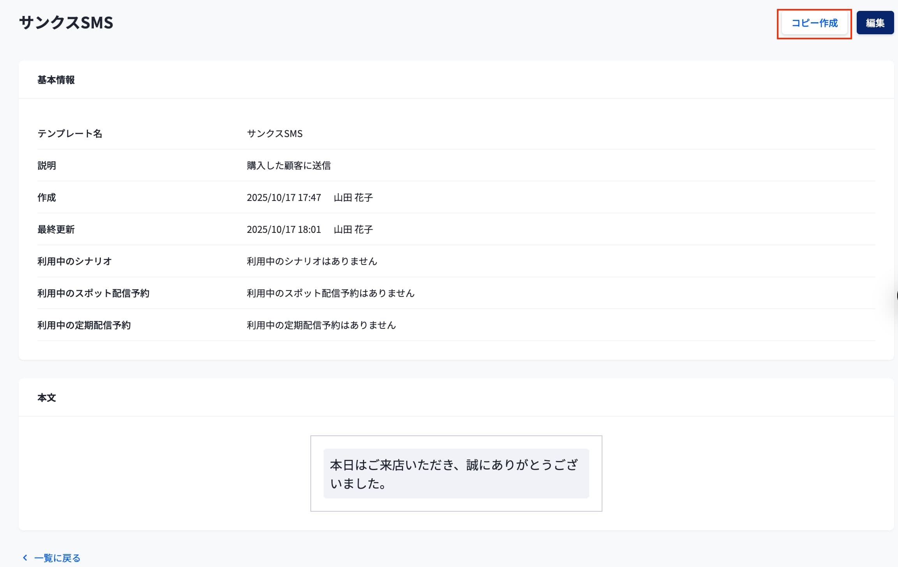Image resolution: width=898 pixels, height=567 pixels.
Task: Click the サンクスSMS page title heading
Action: point(66,23)
